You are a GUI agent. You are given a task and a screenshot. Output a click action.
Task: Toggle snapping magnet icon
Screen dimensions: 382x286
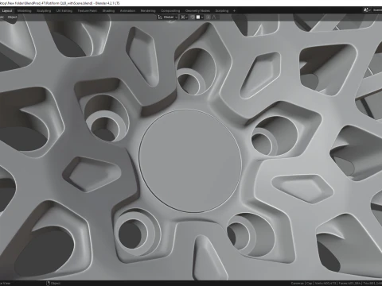tap(193, 17)
